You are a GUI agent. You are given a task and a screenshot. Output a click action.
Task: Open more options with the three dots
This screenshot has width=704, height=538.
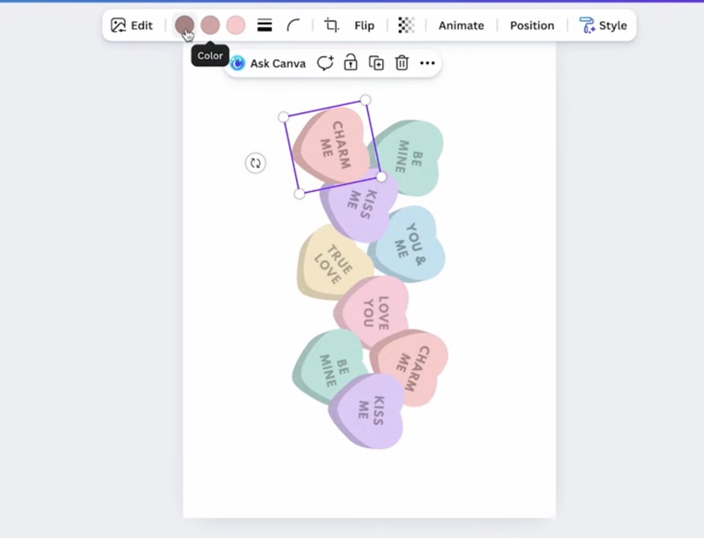pyautogui.click(x=427, y=63)
